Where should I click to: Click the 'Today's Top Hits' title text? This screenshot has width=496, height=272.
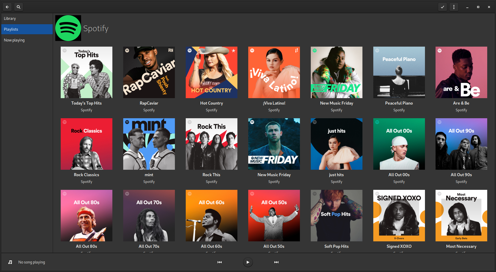pyautogui.click(x=87, y=103)
